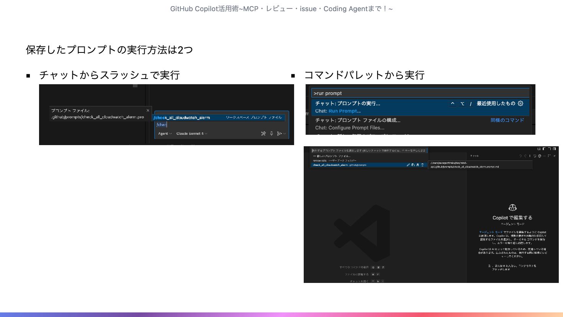The width and height of the screenshot is (563, 317).
Task: Close the chat panel with X
Action: coord(554,156)
